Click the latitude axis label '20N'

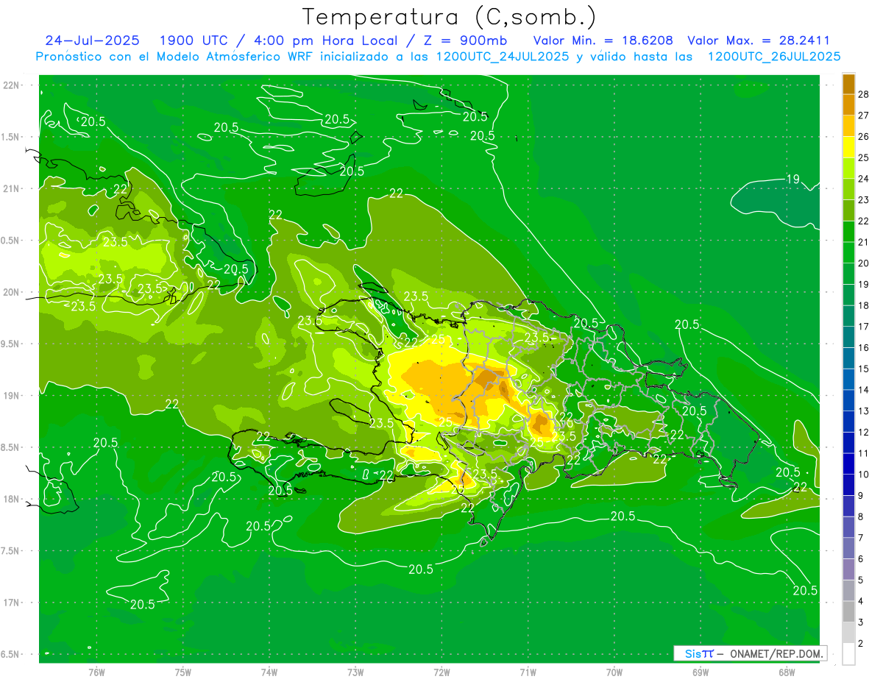12,292
